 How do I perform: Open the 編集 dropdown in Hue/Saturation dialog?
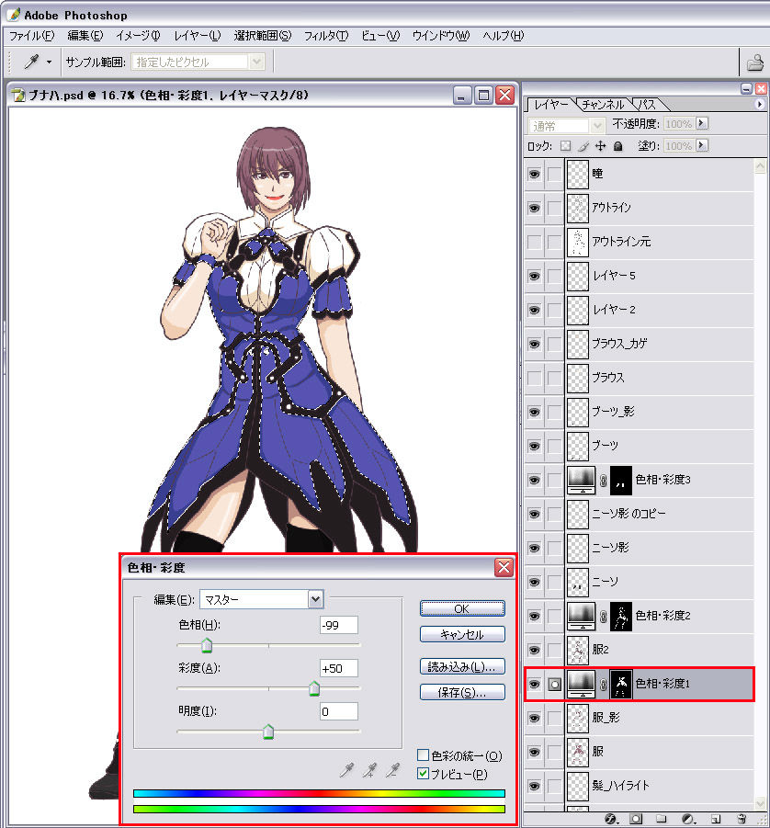[x=315, y=599]
